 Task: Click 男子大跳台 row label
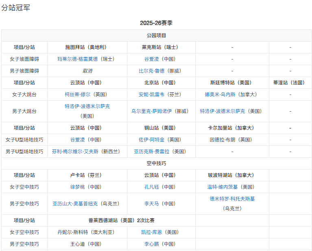24,111
